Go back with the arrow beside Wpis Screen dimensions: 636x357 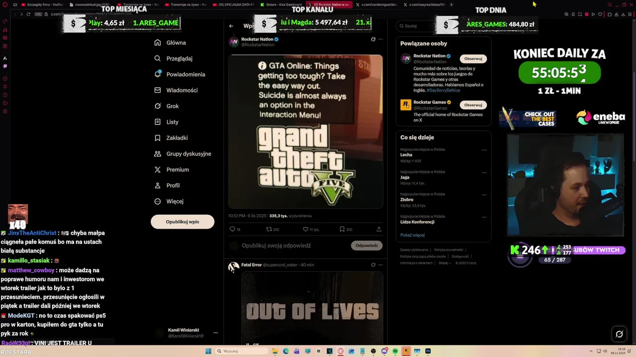click(231, 26)
